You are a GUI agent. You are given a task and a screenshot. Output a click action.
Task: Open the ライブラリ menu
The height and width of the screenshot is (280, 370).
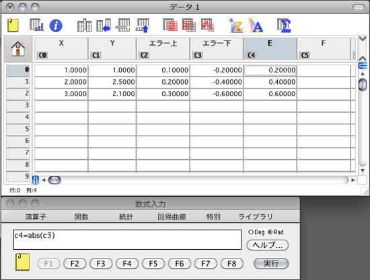pos(256,217)
